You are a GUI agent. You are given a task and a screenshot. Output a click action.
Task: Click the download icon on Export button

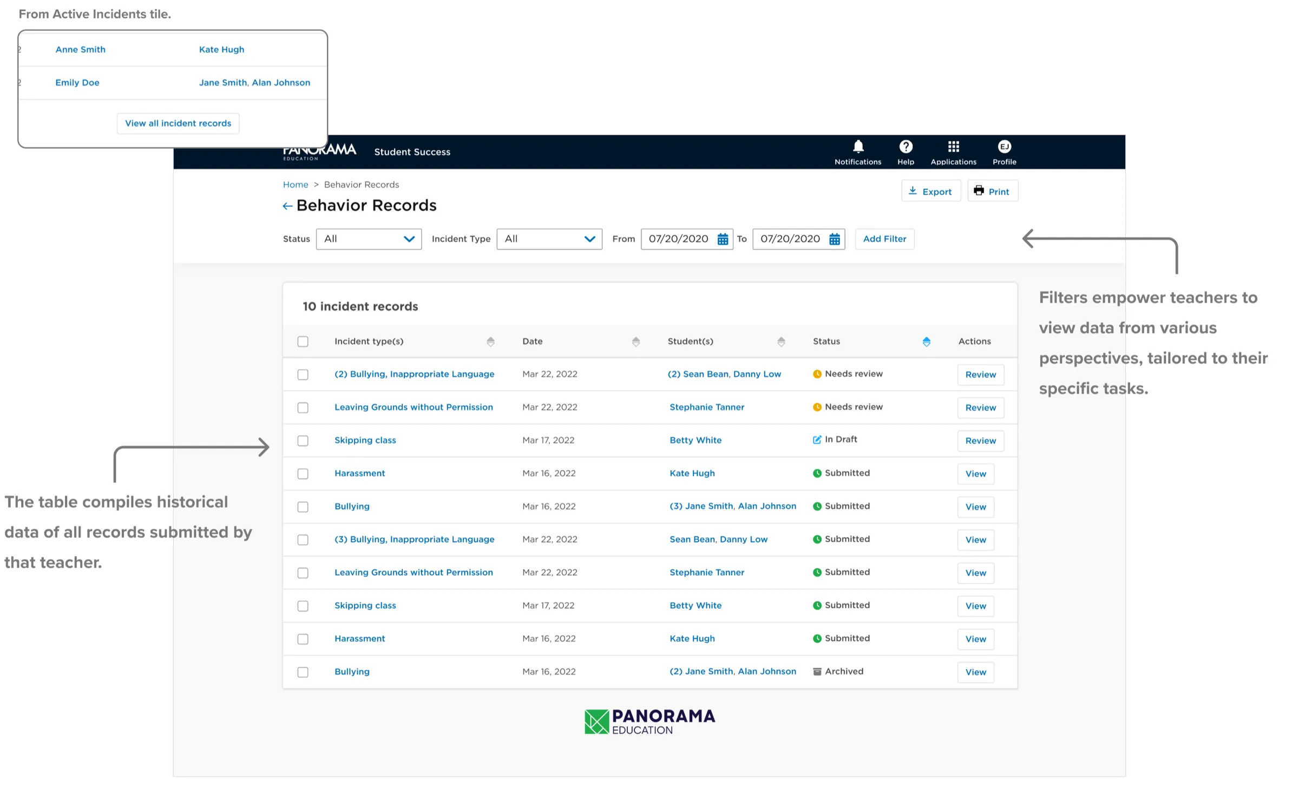coord(912,191)
